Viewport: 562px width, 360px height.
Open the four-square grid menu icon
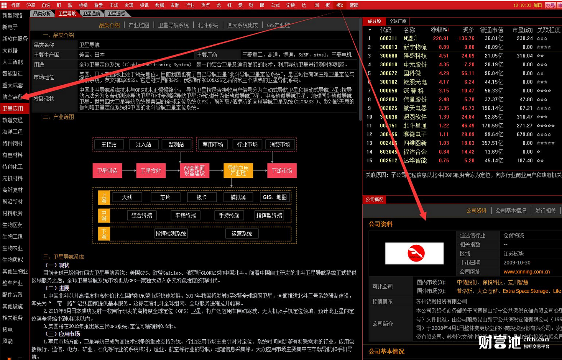pos(4,5)
